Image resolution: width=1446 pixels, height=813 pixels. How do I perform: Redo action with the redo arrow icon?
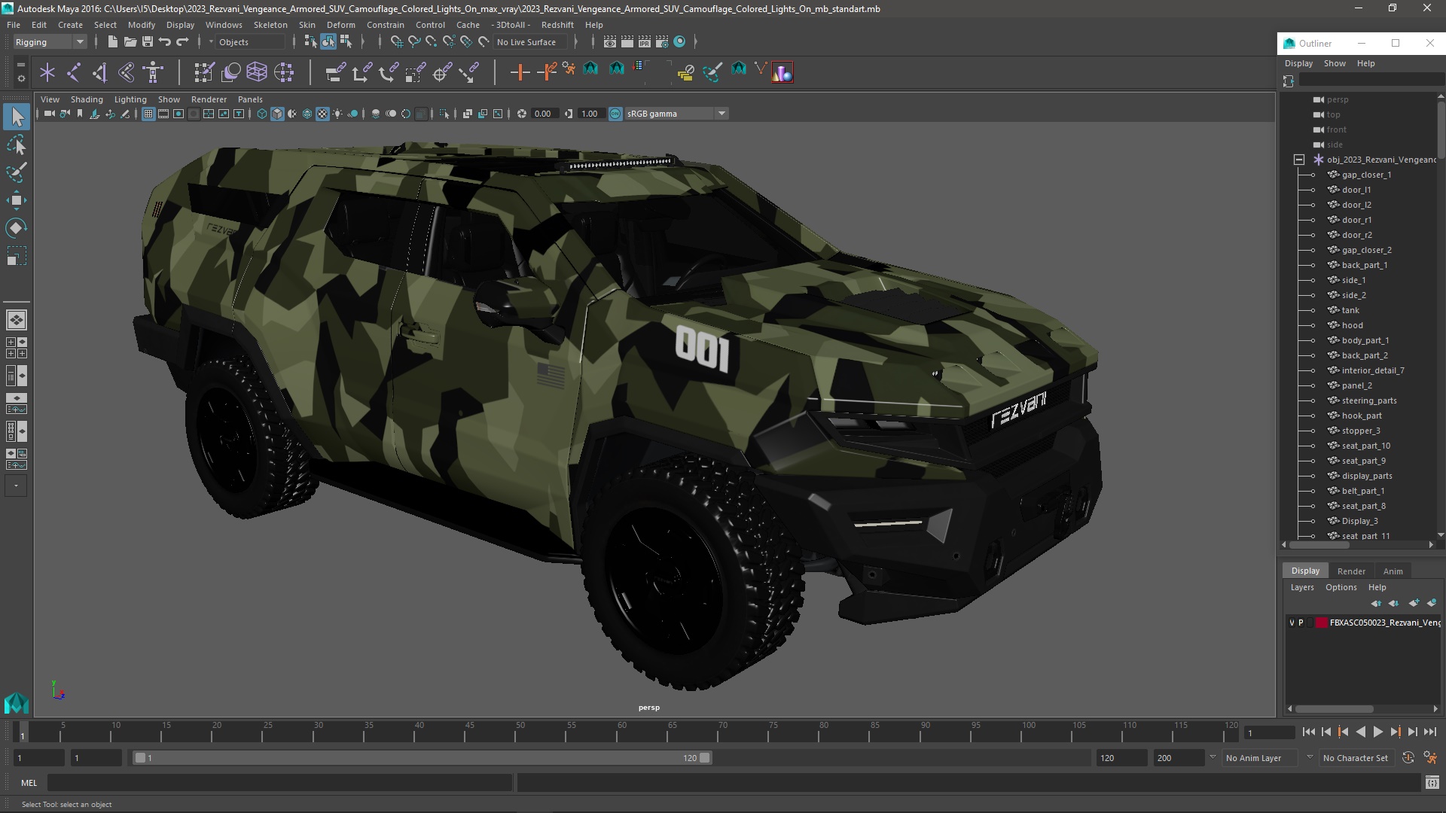point(182,42)
